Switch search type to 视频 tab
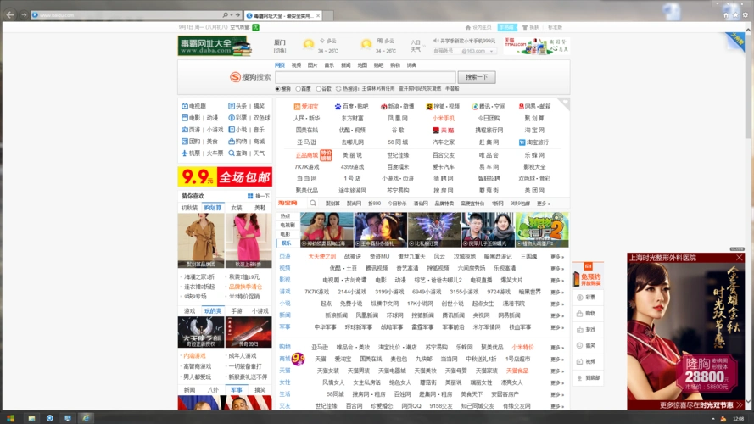Screen dimensions: 754x424 [x=296, y=65]
